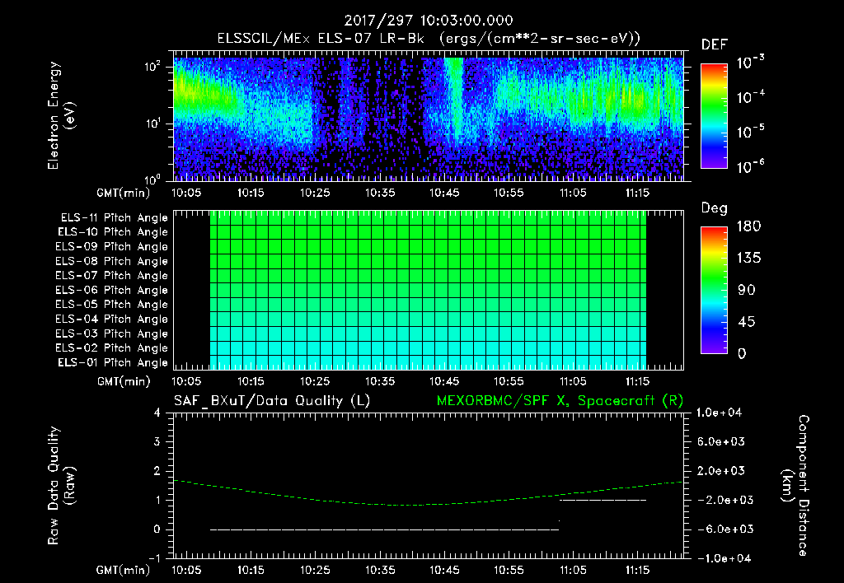Select the ELS-09 Pitch Angle row label
The width and height of the screenshot is (844, 583).
click(x=112, y=247)
